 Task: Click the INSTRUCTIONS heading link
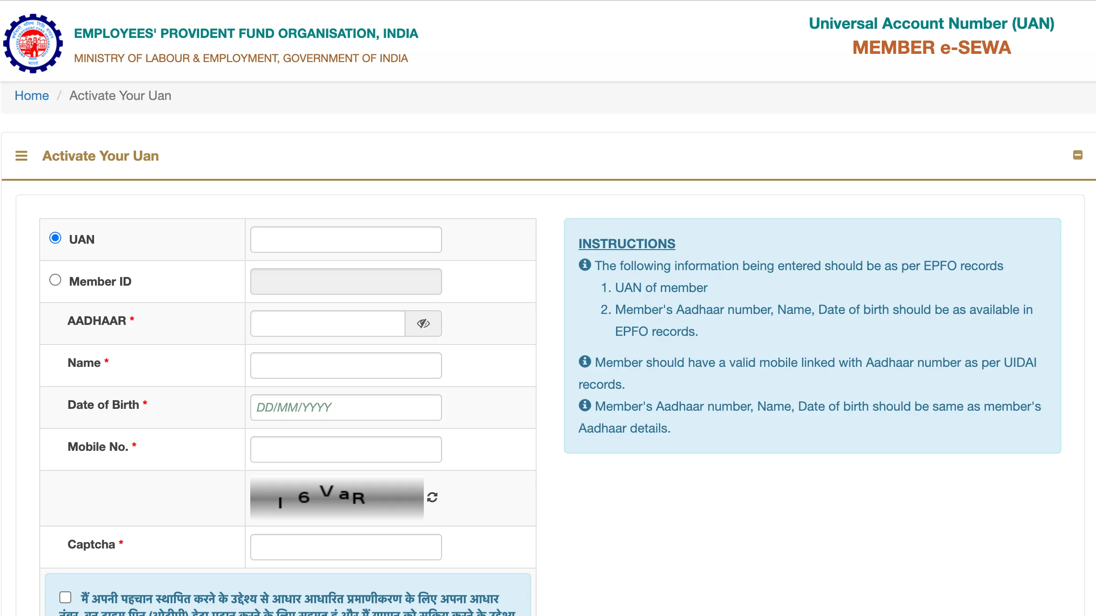click(x=627, y=244)
